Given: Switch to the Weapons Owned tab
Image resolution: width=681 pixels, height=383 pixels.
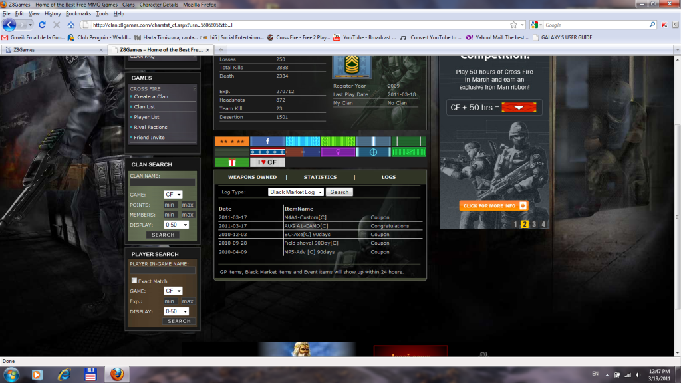Looking at the screenshot, I should point(252,178).
